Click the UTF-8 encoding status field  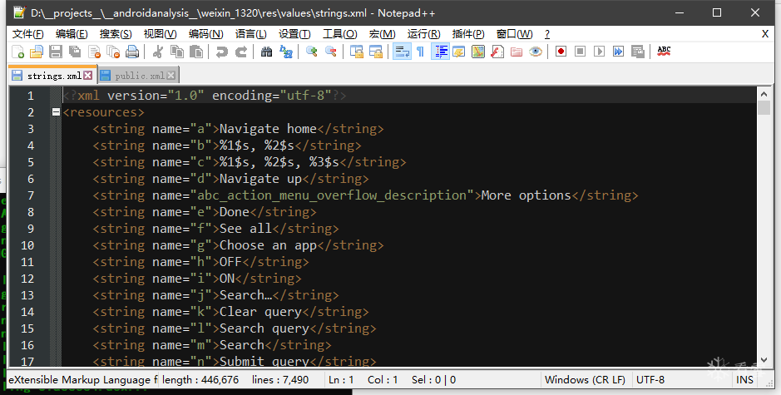[650, 380]
